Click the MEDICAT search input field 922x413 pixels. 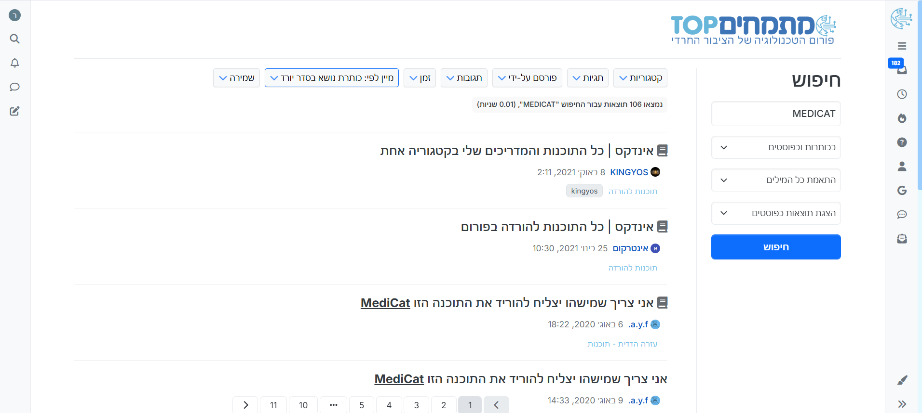pyautogui.click(x=776, y=114)
